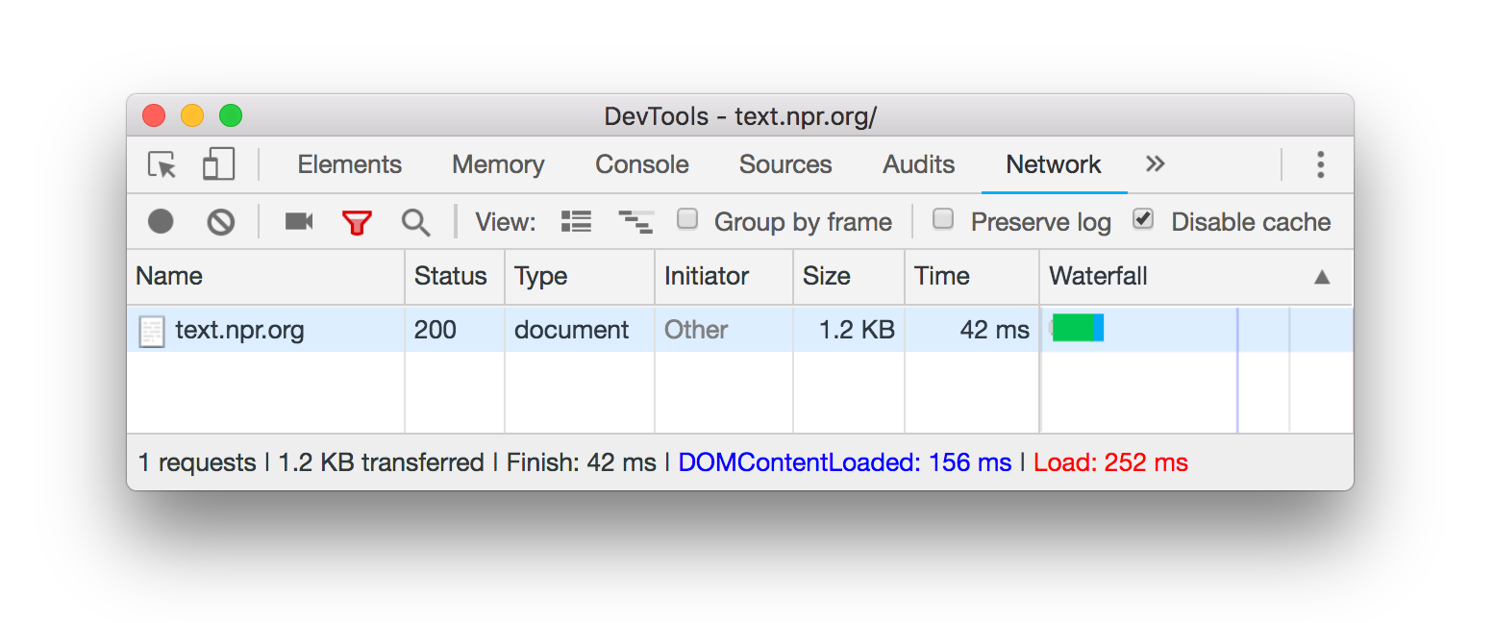Stop recording the network log
The image size is (1494, 623).
[x=161, y=222]
